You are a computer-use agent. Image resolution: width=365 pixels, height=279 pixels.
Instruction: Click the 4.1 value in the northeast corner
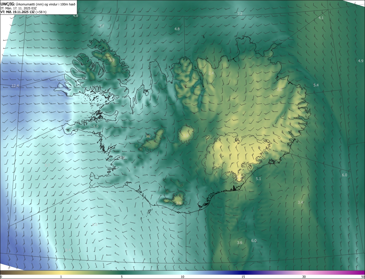pyautogui.click(x=321, y=18)
